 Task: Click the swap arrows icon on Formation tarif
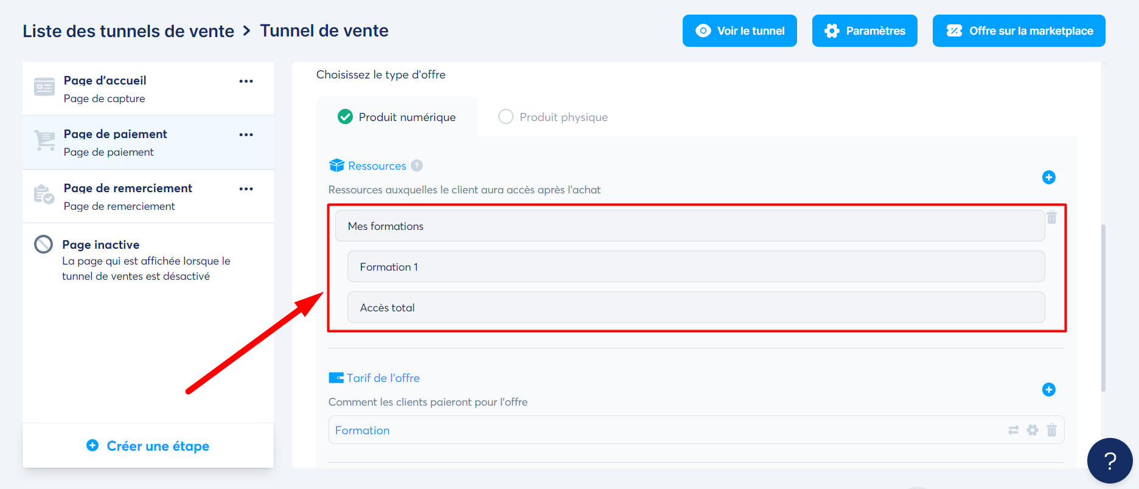1014,430
